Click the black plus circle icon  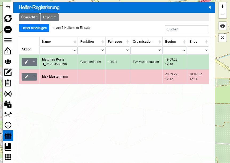tap(8, 29)
